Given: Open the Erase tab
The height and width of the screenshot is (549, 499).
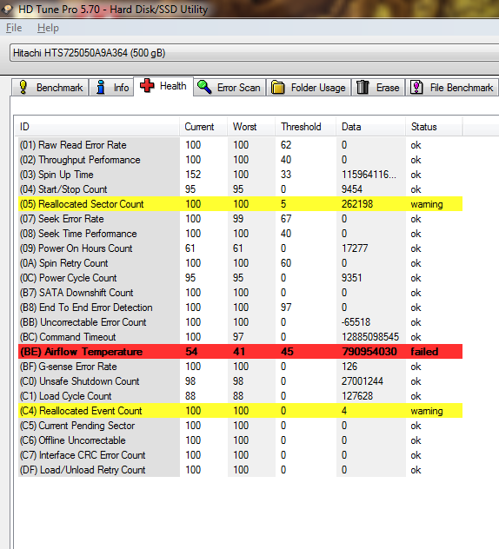Looking at the screenshot, I should (378, 87).
